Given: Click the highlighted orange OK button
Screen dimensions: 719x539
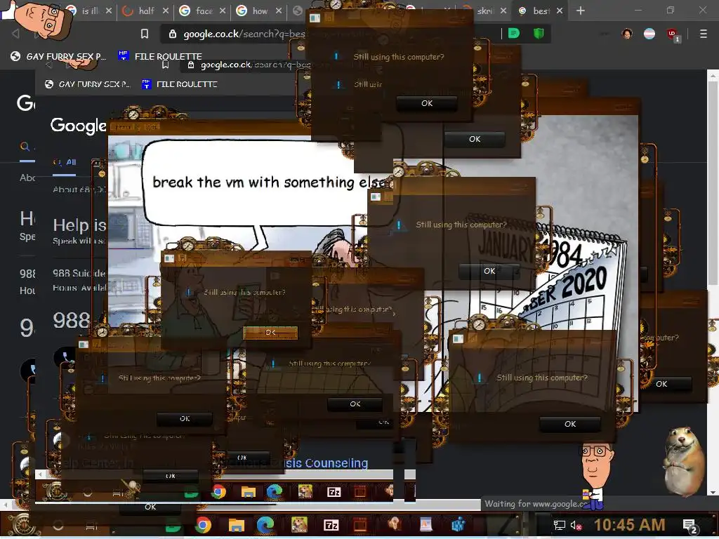Looking at the screenshot, I should pyautogui.click(x=270, y=332).
